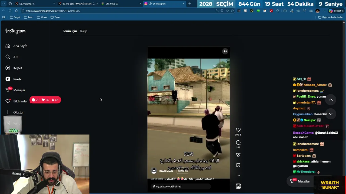Switch to URL Ninja browser tab
Screen dimensions: 346x194
[121, 4]
